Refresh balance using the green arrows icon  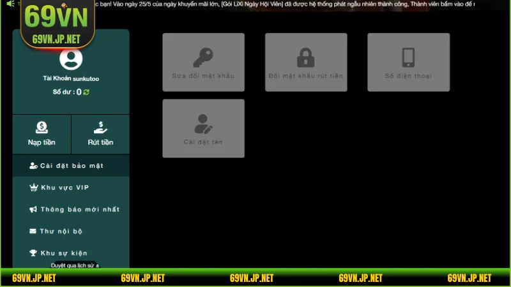[86, 92]
